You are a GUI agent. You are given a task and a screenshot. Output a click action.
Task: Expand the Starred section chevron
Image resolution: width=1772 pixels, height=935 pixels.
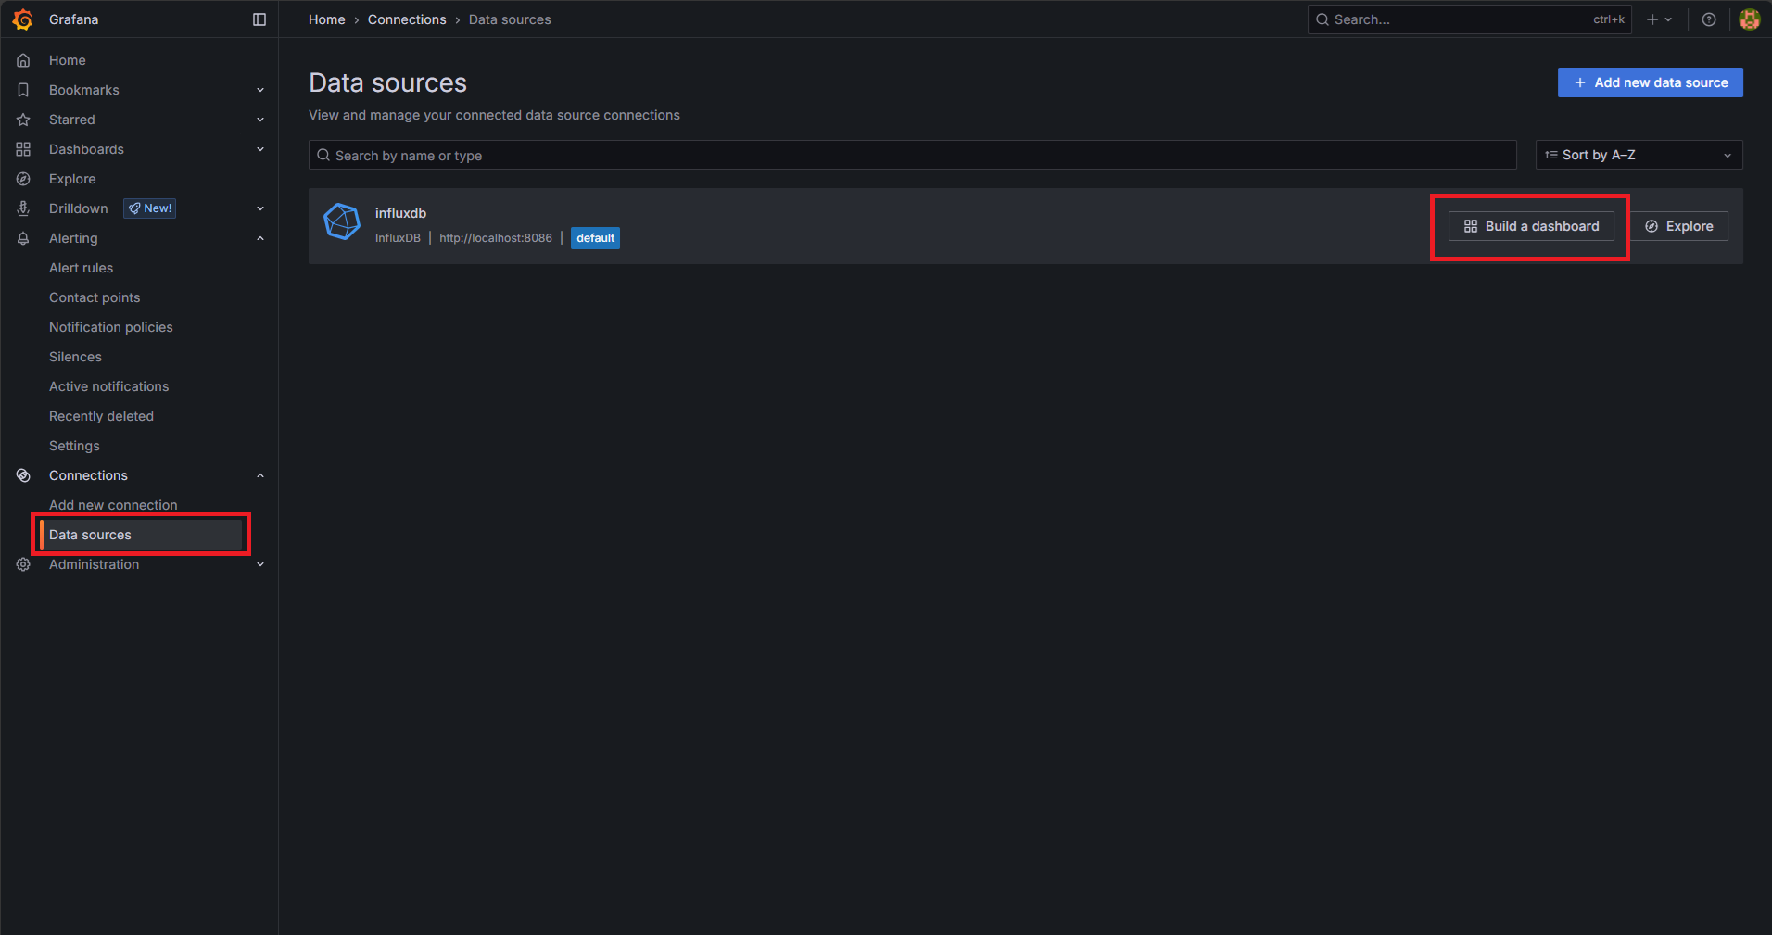[x=260, y=120]
